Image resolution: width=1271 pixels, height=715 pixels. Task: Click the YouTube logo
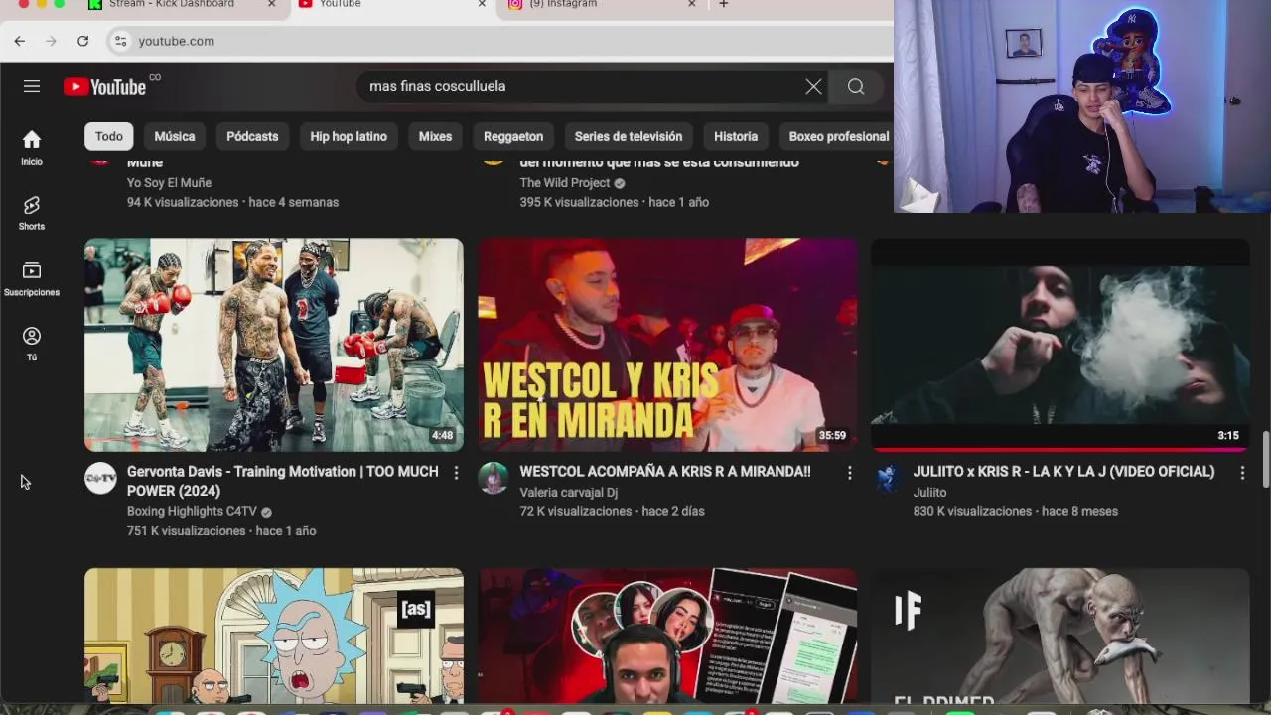[104, 86]
